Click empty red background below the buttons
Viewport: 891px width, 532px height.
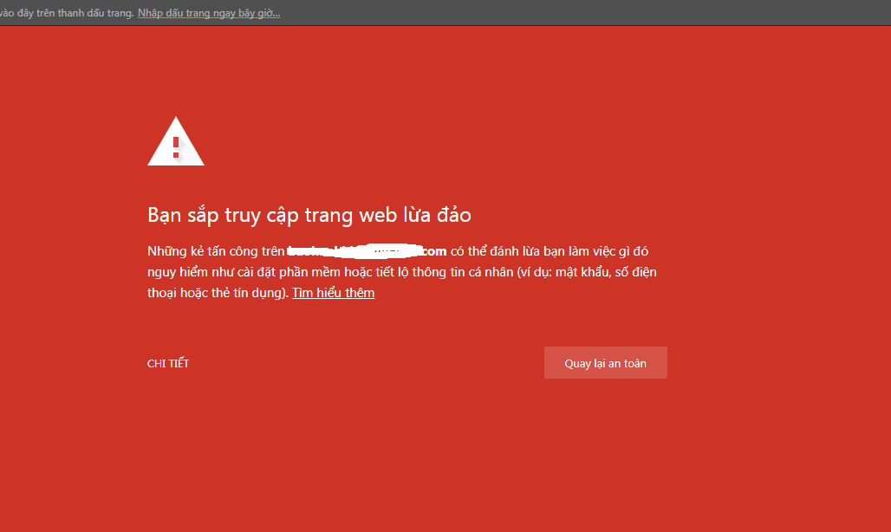[433, 459]
